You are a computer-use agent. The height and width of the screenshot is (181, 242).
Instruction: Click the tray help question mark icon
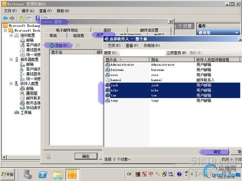pyautogui.click(x=179, y=174)
